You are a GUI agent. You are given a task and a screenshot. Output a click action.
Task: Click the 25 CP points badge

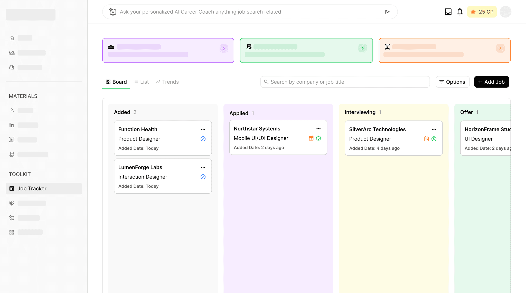point(482,12)
